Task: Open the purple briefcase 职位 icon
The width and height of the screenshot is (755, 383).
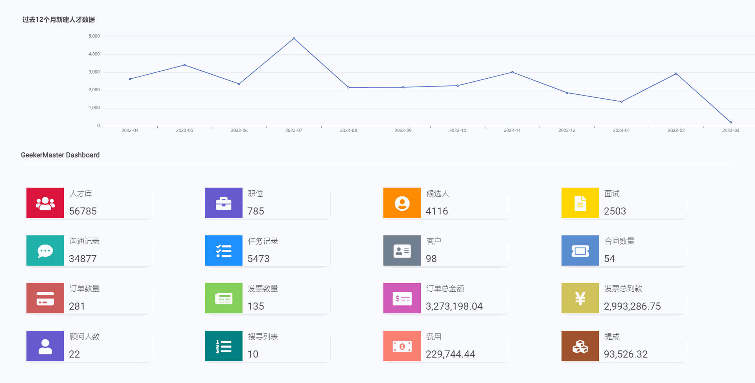Action: pos(223,203)
